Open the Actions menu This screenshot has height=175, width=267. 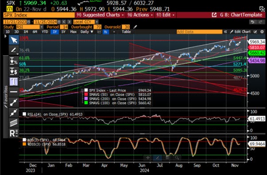click(x=140, y=15)
